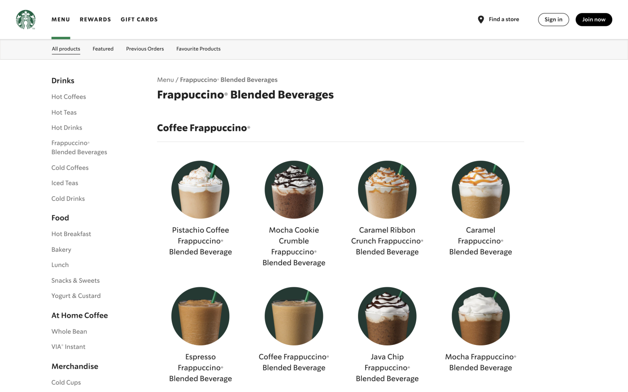
Task: Open Caramel Ribbon Crunch Frappuccino picture
Action: (x=387, y=190)
